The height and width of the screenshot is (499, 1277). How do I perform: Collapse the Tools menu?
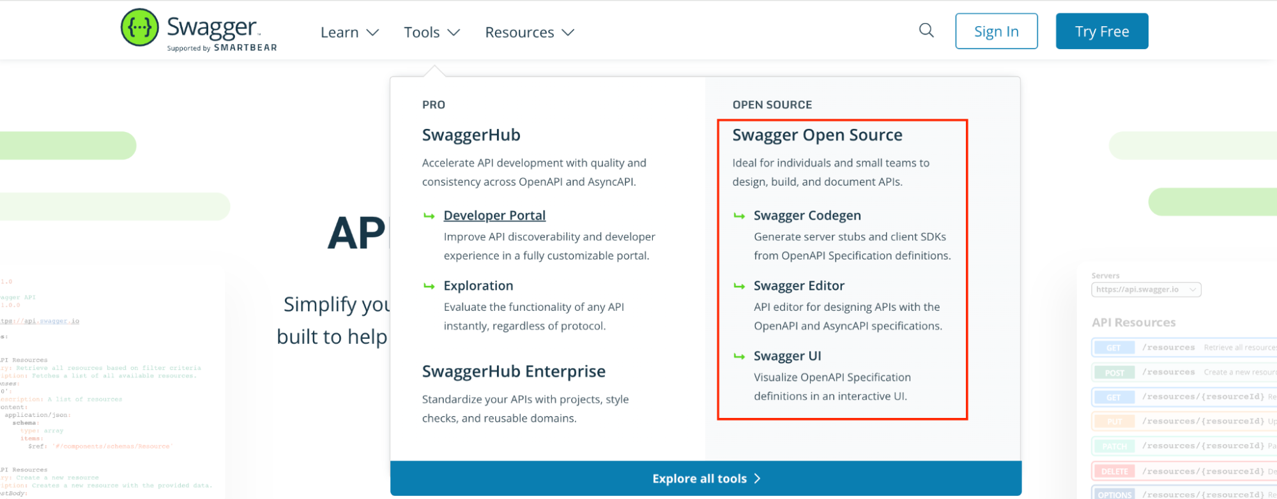click(x=432, y=32)
